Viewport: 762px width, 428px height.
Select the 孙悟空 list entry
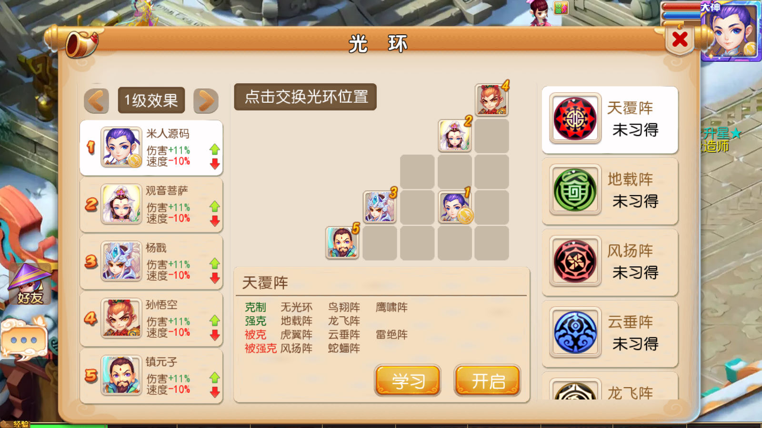(x=151, y=319)
